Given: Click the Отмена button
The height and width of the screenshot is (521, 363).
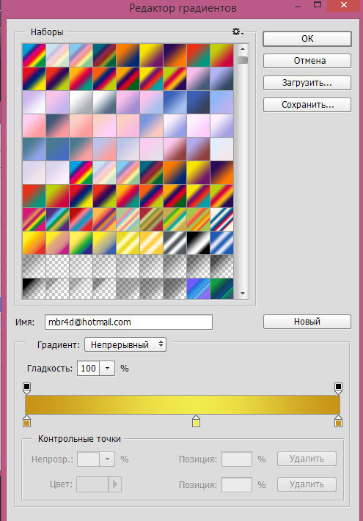Looking at the screenshot, I should pos(307,61).
